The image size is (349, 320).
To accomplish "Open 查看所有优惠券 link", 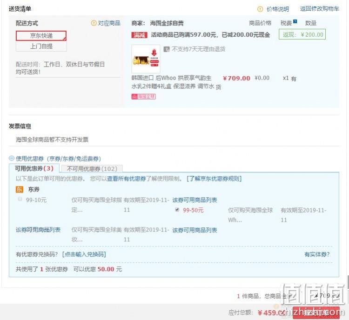I will [127, 179].
